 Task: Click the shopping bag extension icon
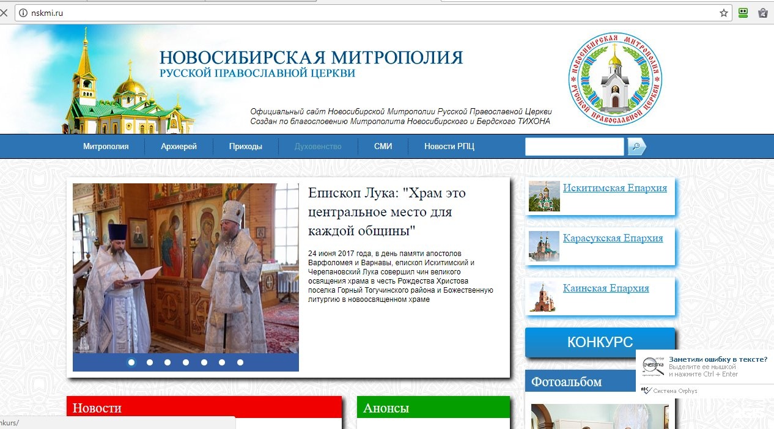click(762, 13)
